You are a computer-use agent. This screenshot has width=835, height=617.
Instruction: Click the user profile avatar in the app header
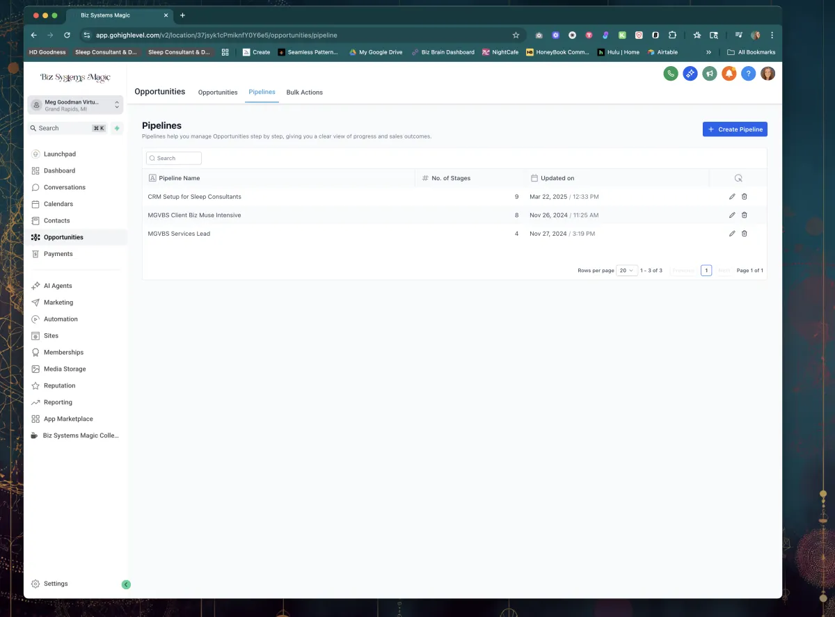(x=768, y=73)
